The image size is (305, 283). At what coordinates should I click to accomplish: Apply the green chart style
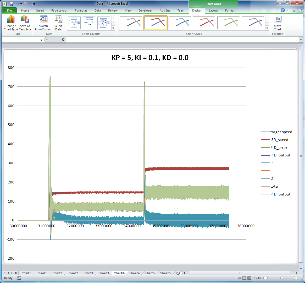point(229,23)
